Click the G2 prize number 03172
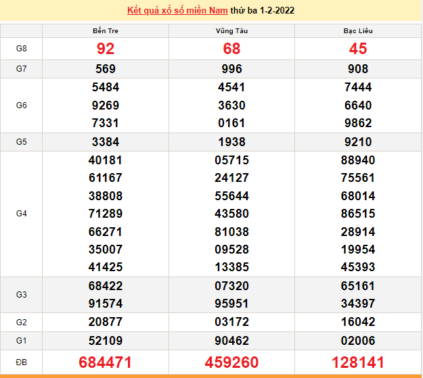423x378 pixels. point(231,322)
